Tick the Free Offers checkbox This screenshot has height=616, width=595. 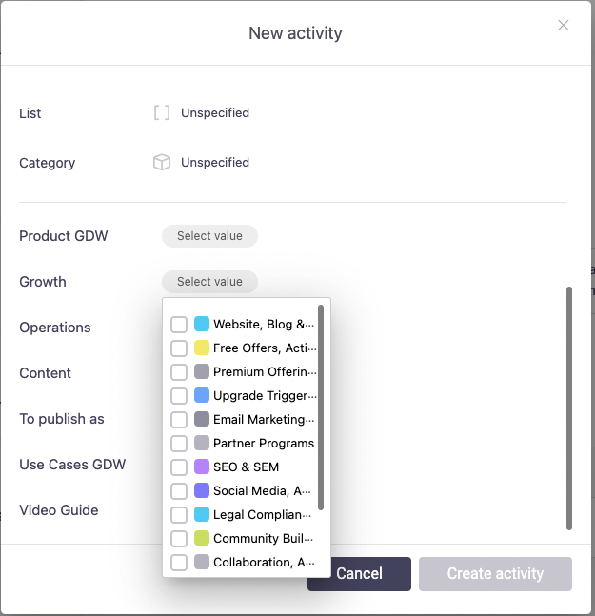point(179,348)
